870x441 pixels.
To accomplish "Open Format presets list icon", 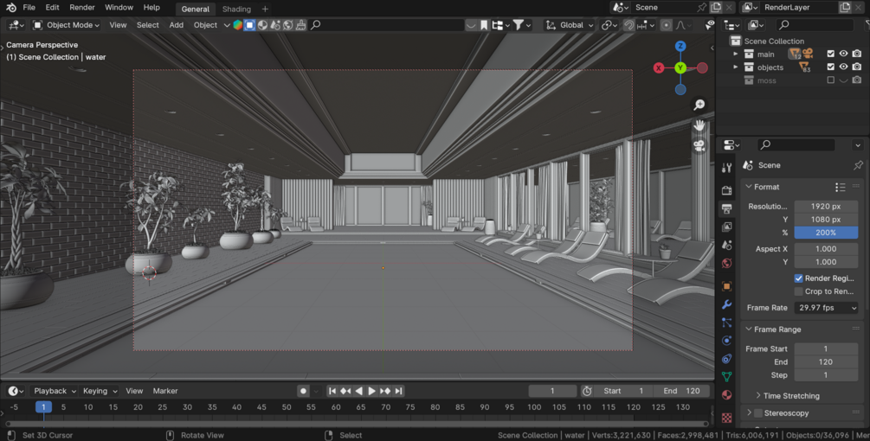I will [840, 188].
